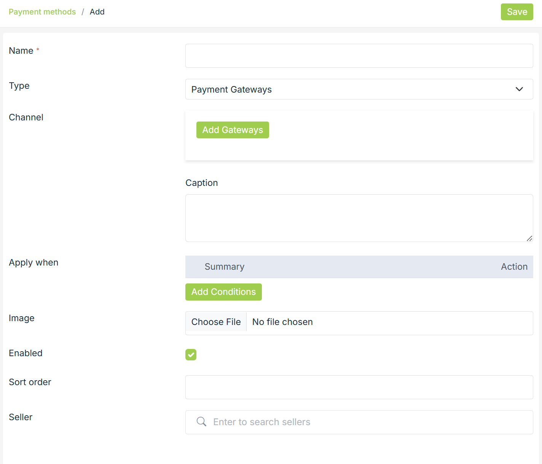
Task: Click inside the Caption text area
Action: point(359,218)
